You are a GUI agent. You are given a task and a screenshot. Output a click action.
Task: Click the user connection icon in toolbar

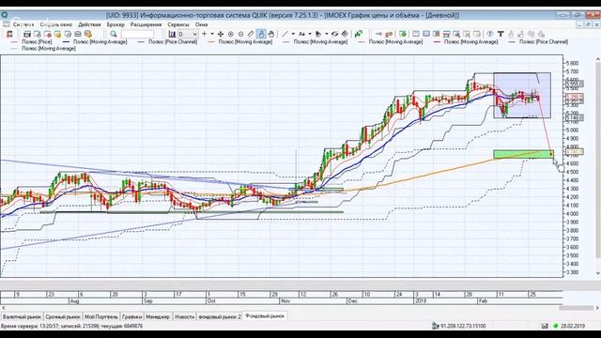coord(9,34)
